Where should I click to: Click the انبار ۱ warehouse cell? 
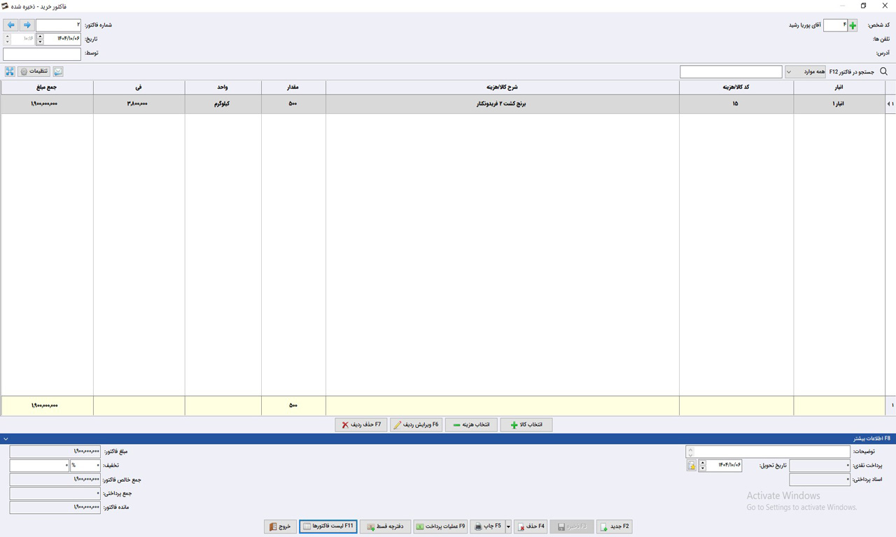click(839, 103)
